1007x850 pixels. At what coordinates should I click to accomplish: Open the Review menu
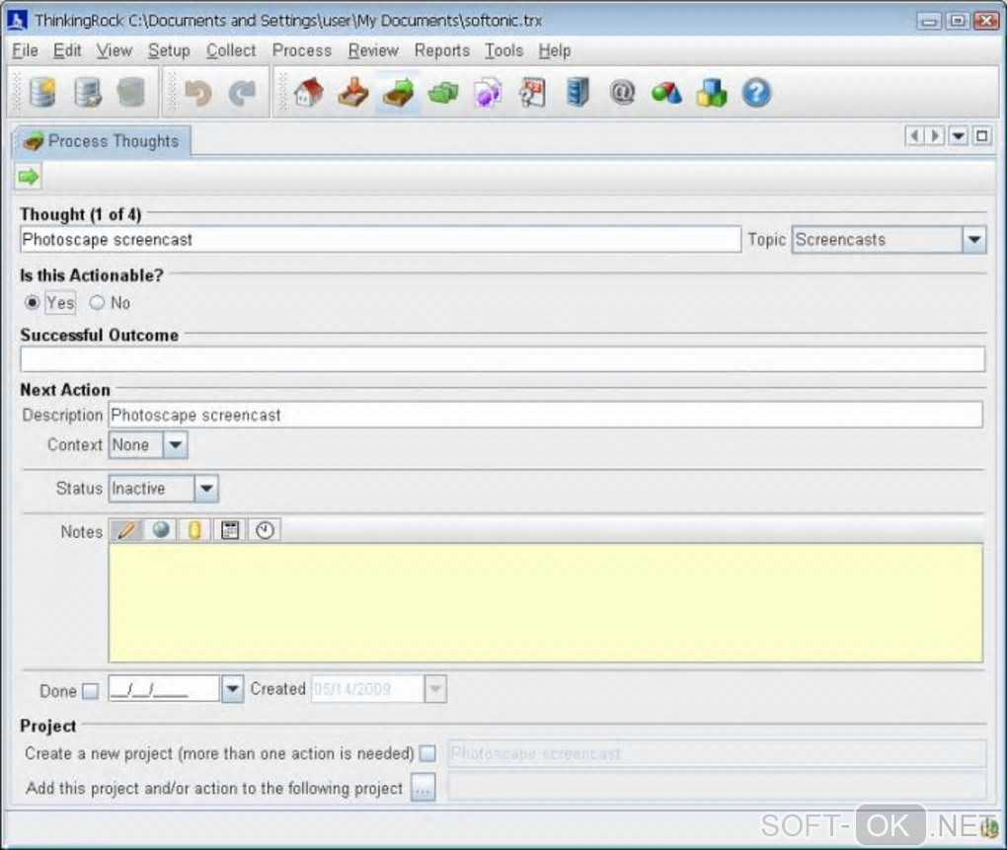coord(373,50)
